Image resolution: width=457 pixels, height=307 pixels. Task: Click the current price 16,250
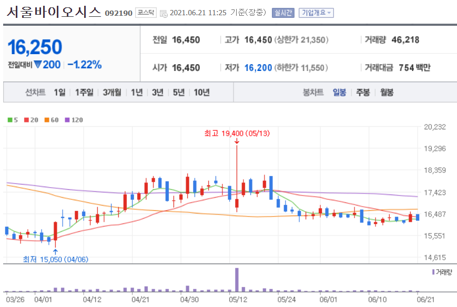click(35, 47)
